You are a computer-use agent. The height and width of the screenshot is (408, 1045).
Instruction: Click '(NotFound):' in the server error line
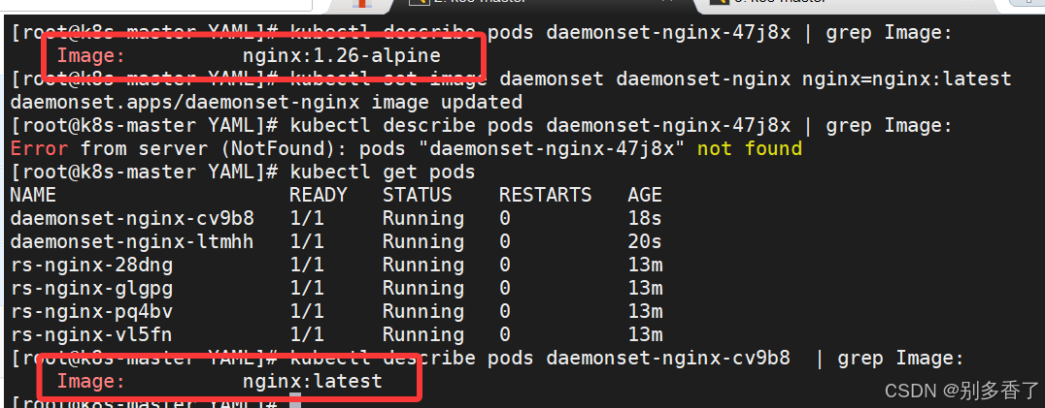coord(285,149)
